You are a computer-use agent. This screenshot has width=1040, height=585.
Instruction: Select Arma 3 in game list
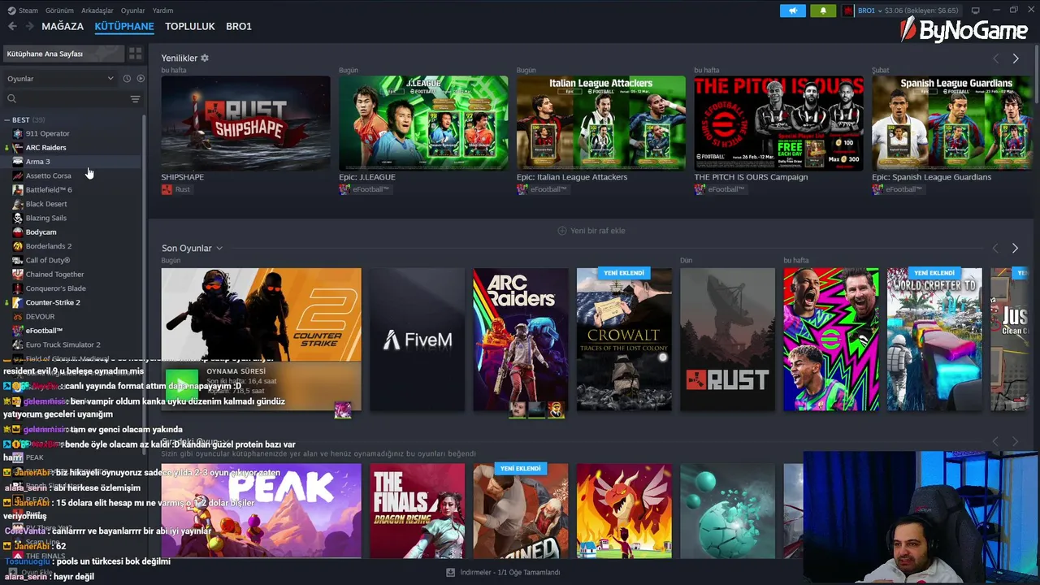72,162
